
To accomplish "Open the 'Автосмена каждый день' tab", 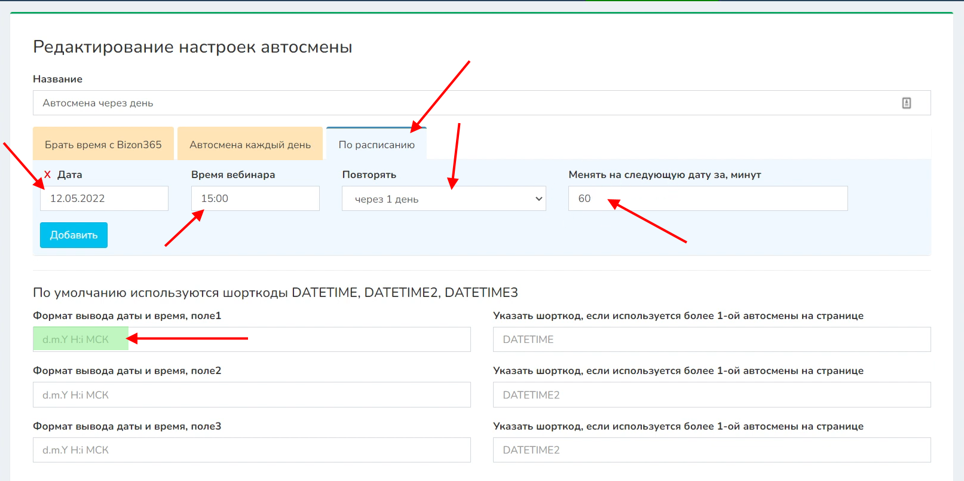I will pyautogui.click(x=250, y=144).
